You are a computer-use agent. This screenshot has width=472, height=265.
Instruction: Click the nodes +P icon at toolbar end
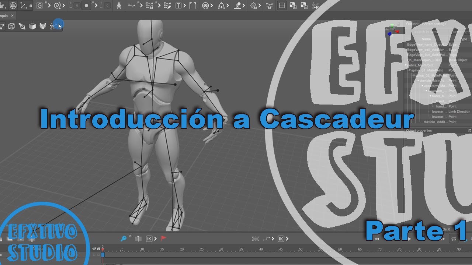coord(315,6)
